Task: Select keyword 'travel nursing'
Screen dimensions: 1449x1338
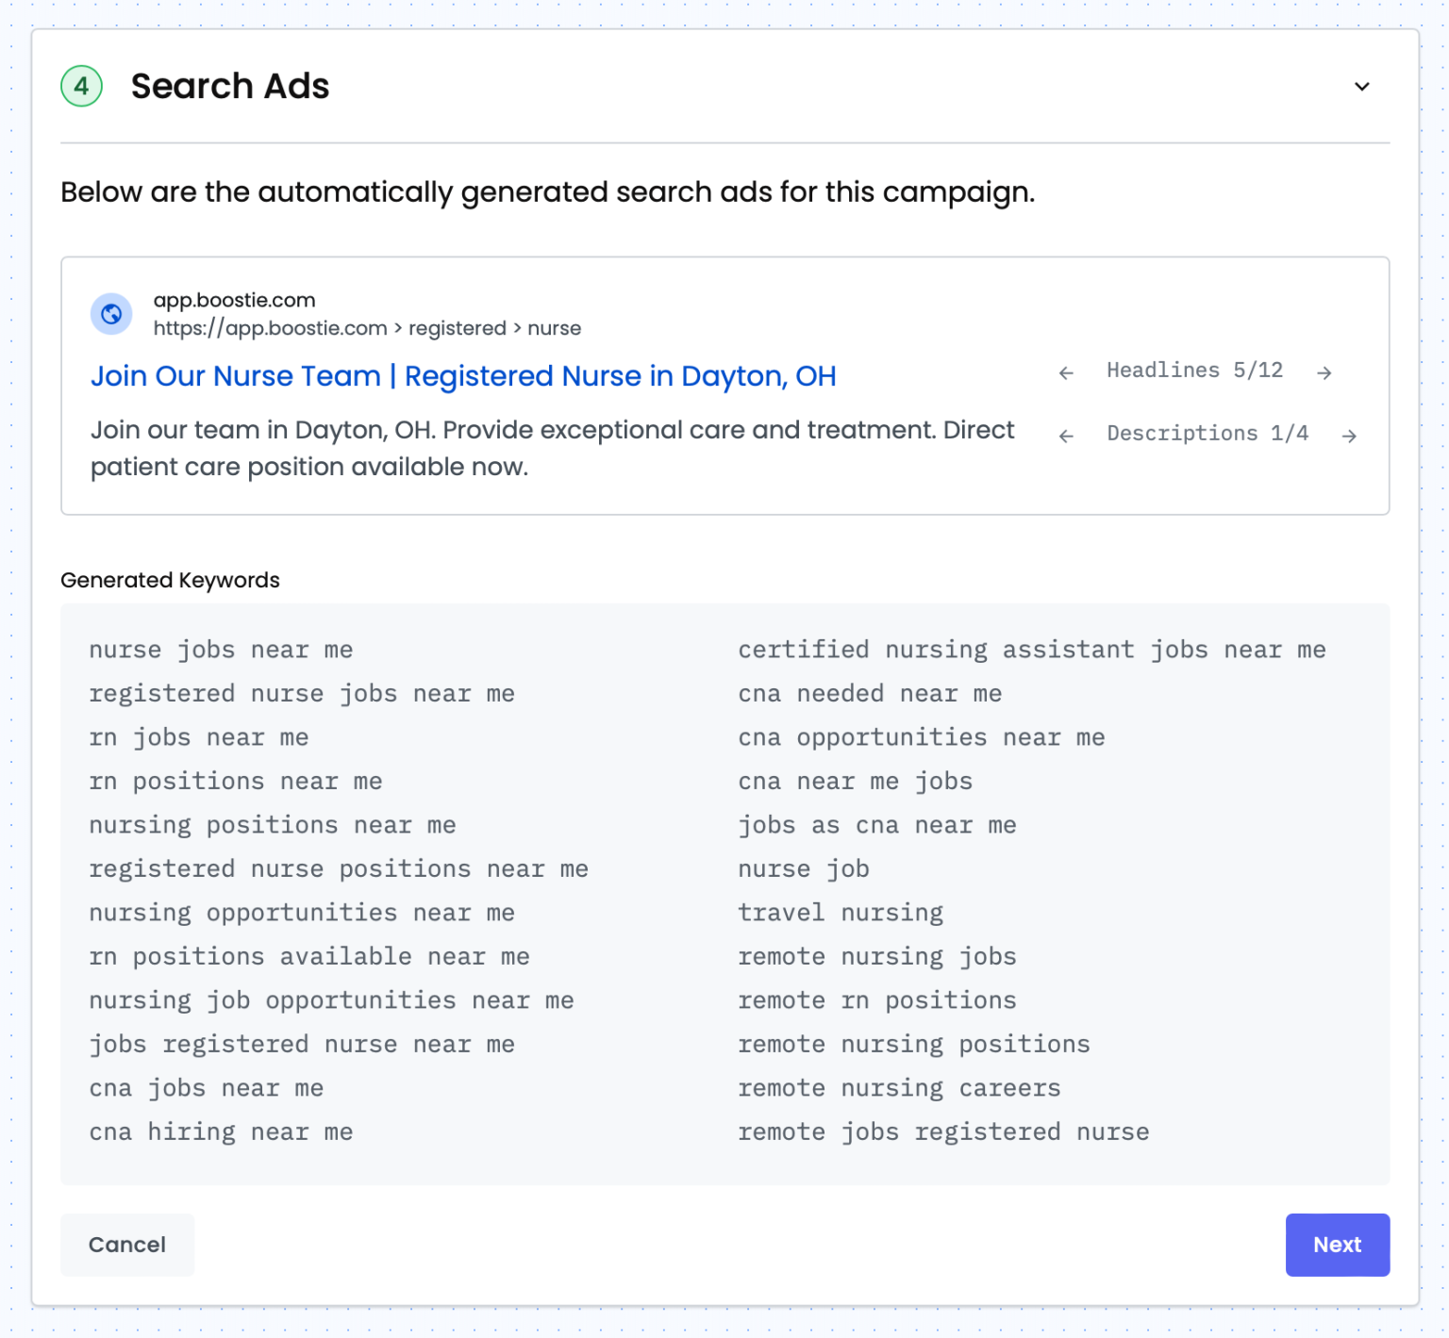Action: [841, 913]
